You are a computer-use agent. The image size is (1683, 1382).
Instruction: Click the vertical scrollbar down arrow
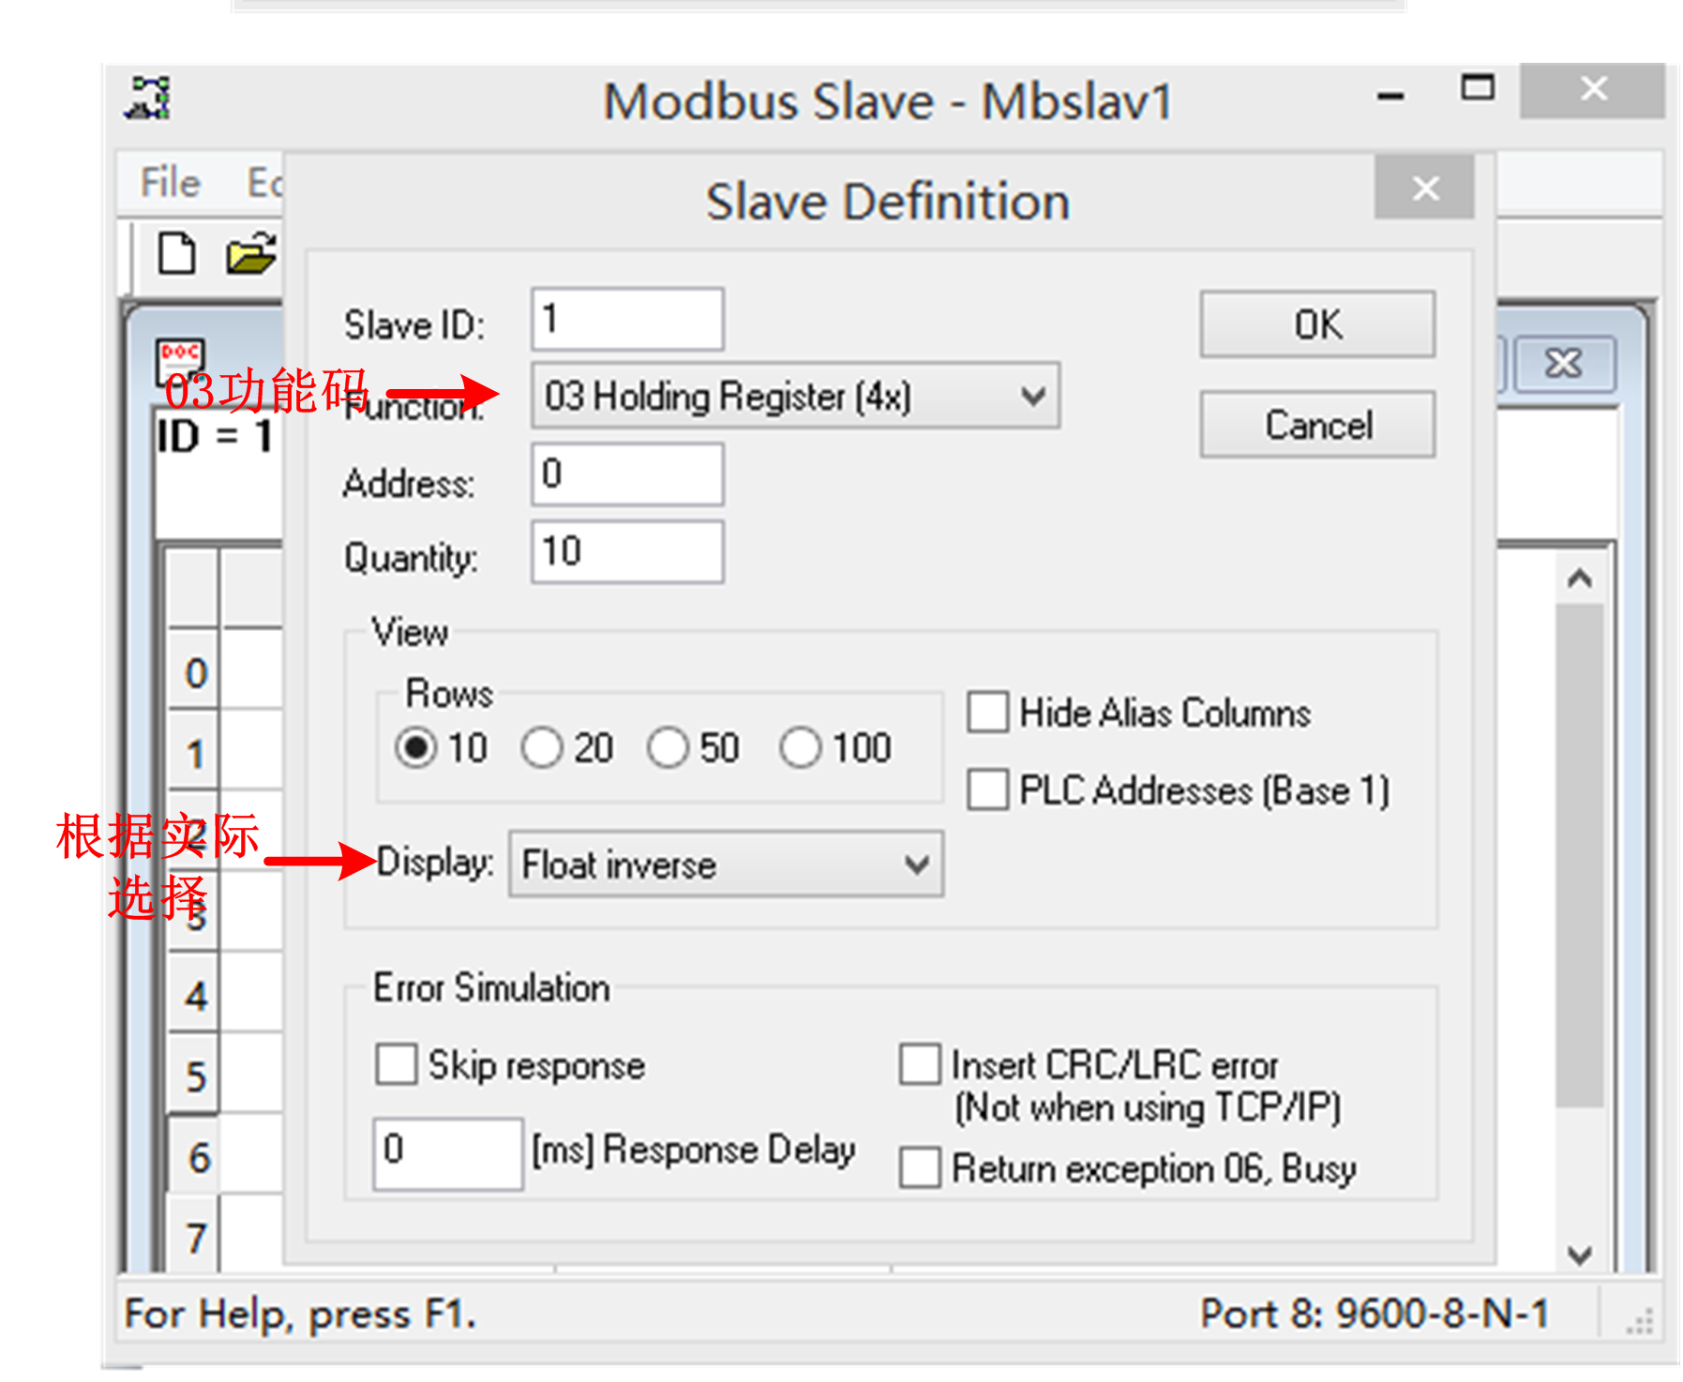[x=1580, y=1254]
